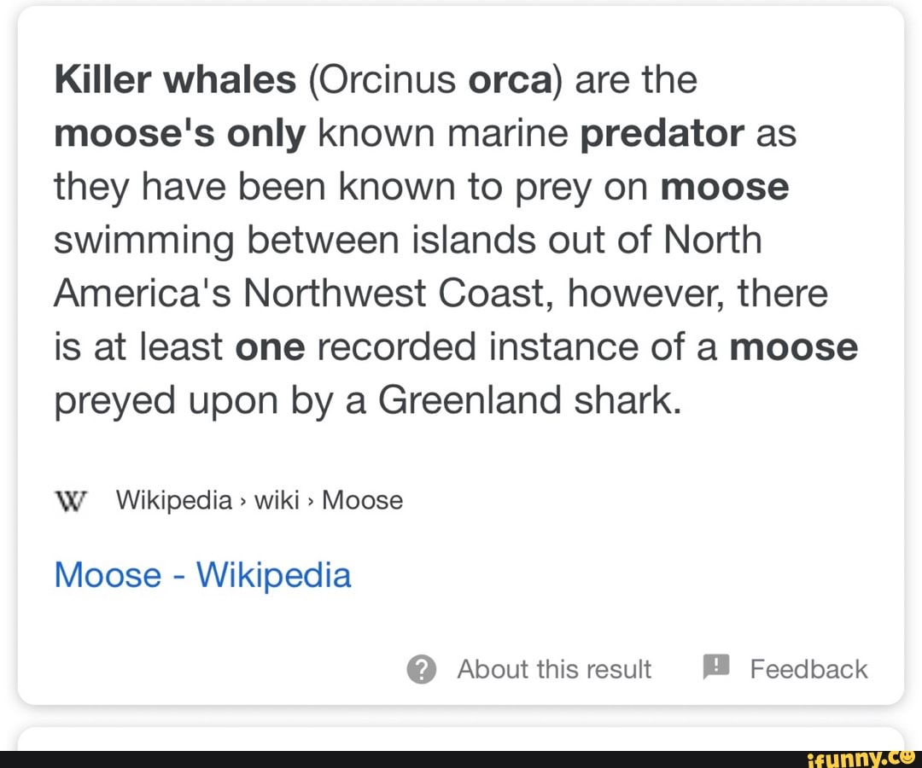Click the bolded word one in the text
The width and height of the screenshot is (922, 768).
point(270,346)
